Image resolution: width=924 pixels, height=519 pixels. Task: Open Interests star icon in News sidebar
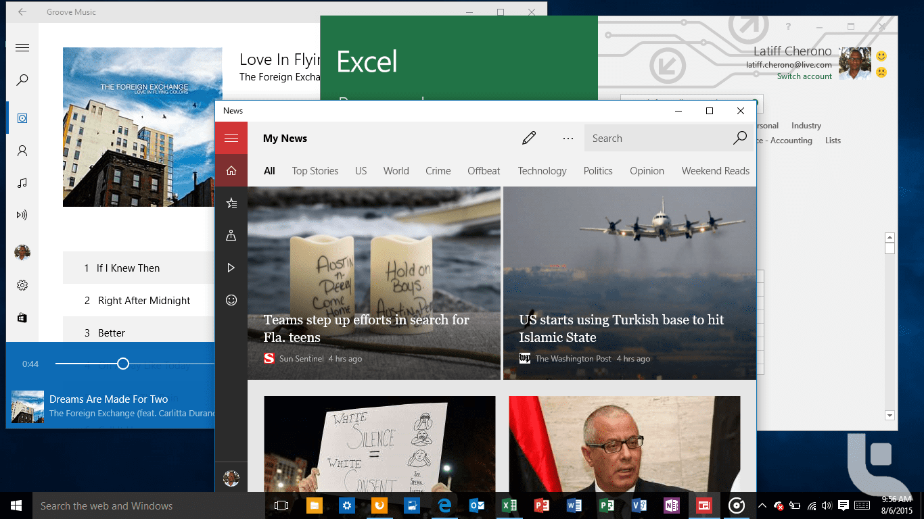pyautogui.click(x=231, y=203)
